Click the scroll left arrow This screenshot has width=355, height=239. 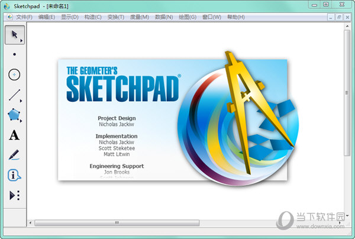30,223
